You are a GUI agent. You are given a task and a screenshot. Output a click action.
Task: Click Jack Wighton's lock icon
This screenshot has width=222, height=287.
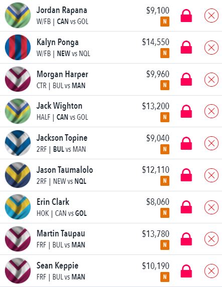tap(186, 111)
